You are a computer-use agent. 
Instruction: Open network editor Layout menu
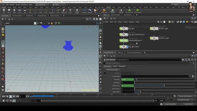click(131, 22)
